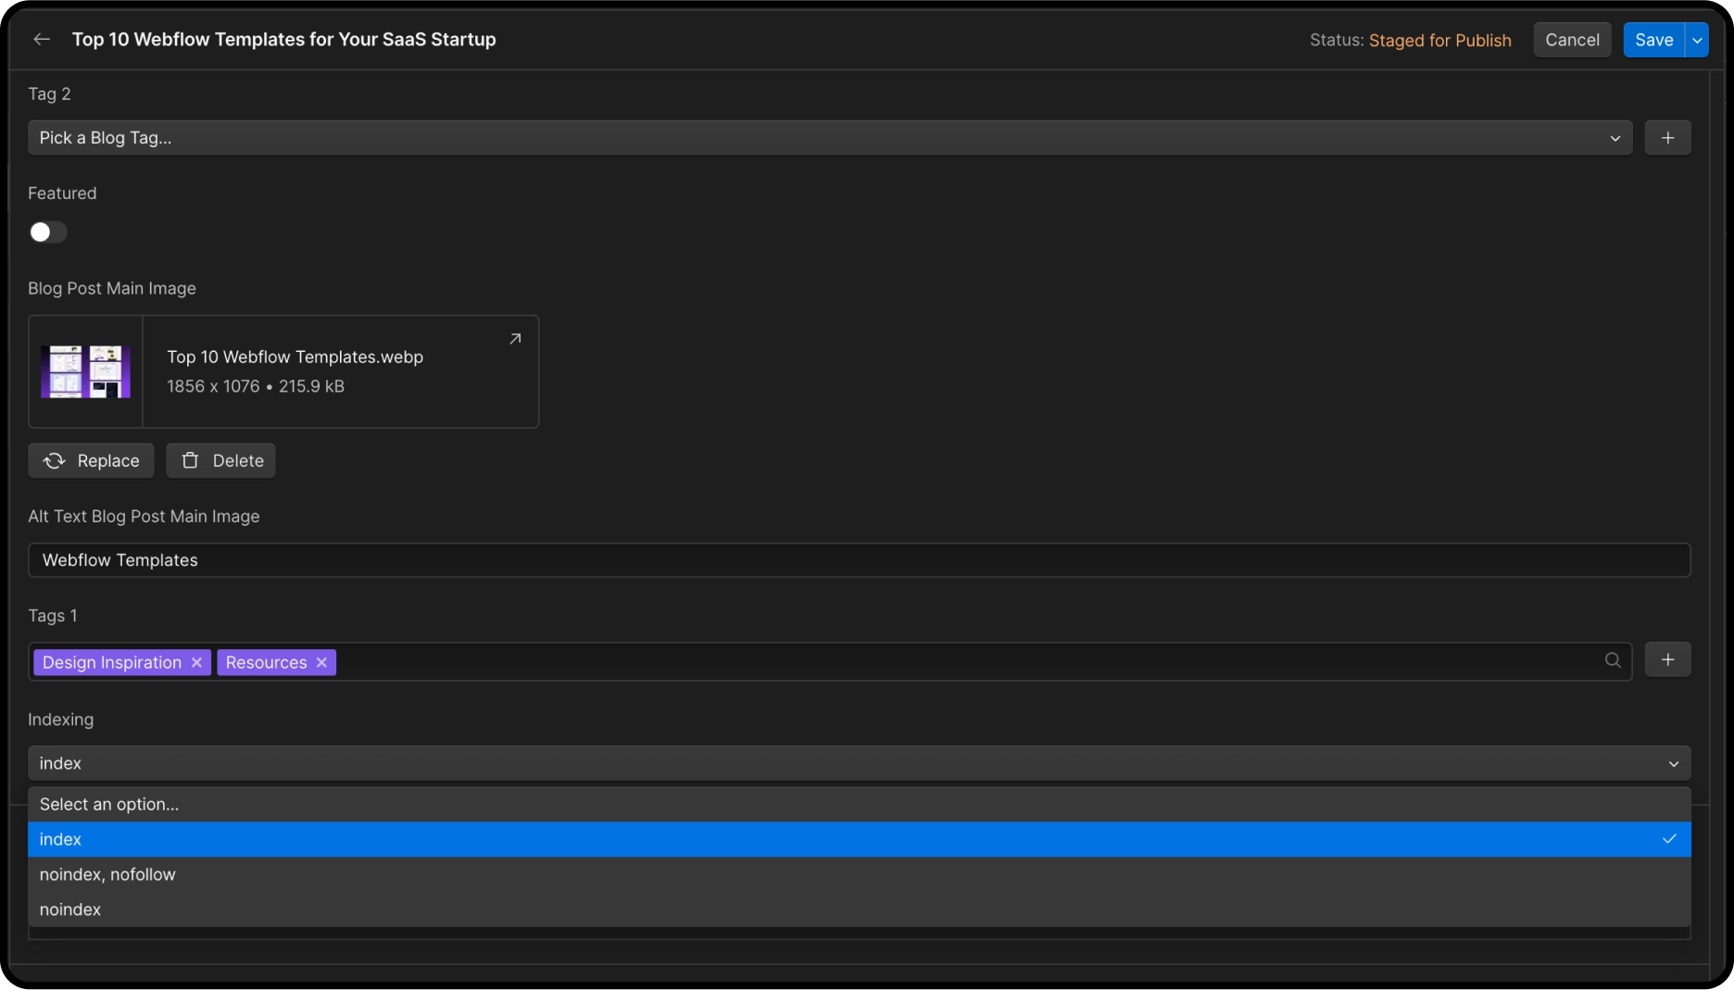Click the page title 'Top 10 Webflow Templates...'
This screenshot has height=990, width=1734.
pyautogui.click(x=283, y=40)
